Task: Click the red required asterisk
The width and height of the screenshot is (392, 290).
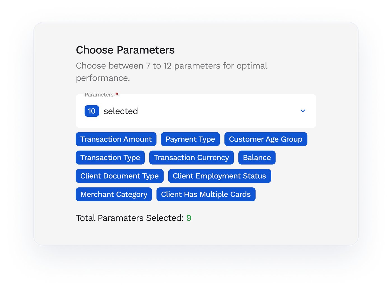Action: point(117,94)
